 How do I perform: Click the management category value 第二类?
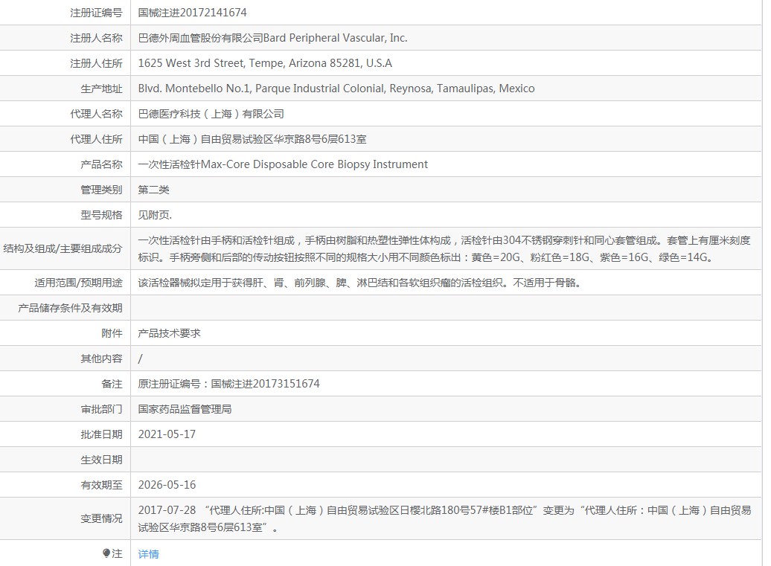click(153, 190)
